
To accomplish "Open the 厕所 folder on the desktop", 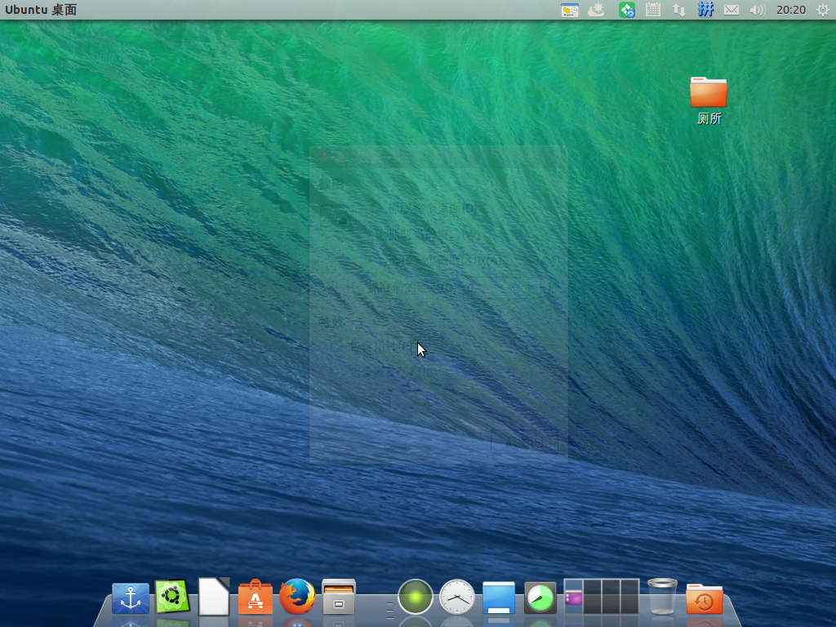I will point(709,101).
